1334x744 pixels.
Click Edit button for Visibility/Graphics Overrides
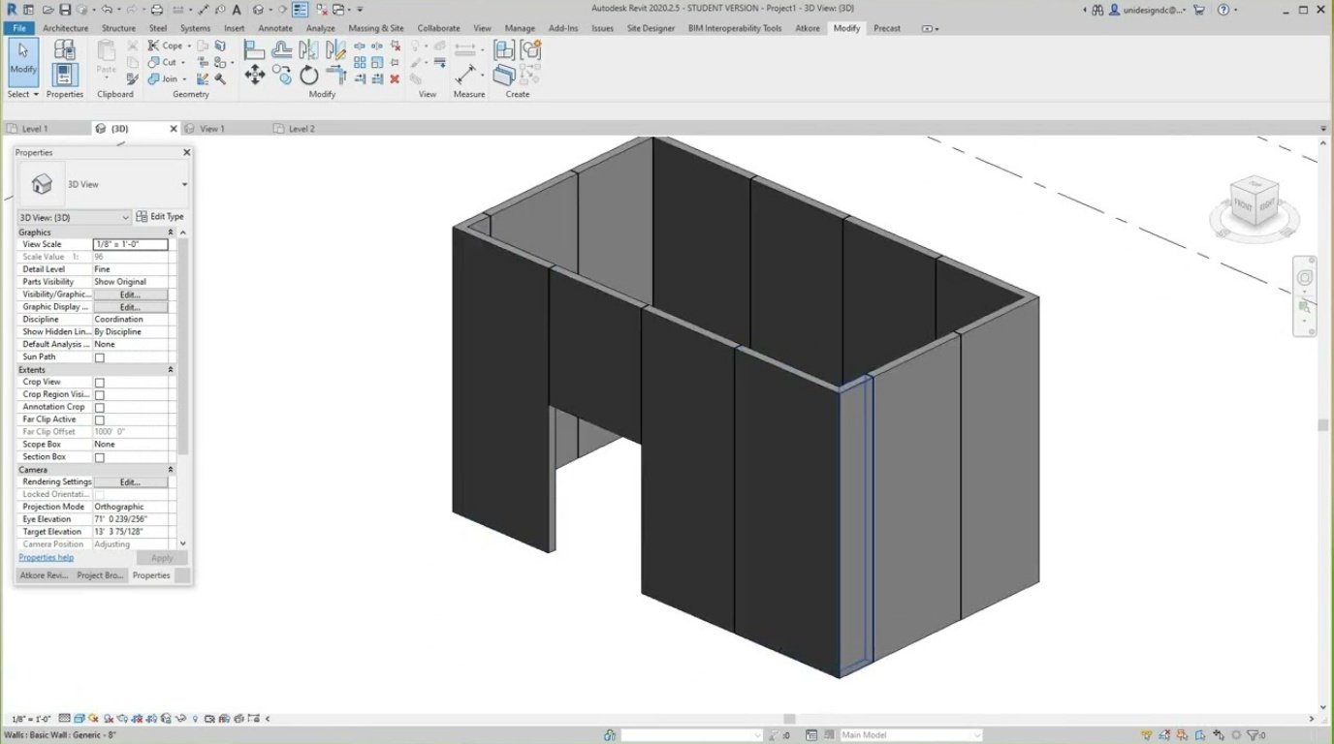pos(130,294)
